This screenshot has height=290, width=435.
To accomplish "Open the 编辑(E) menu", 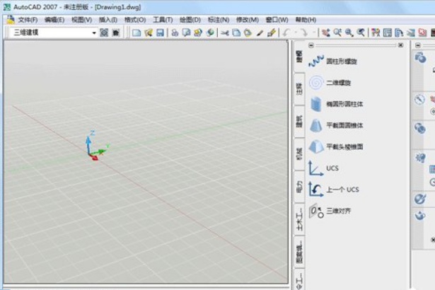I will coord(54,20).
